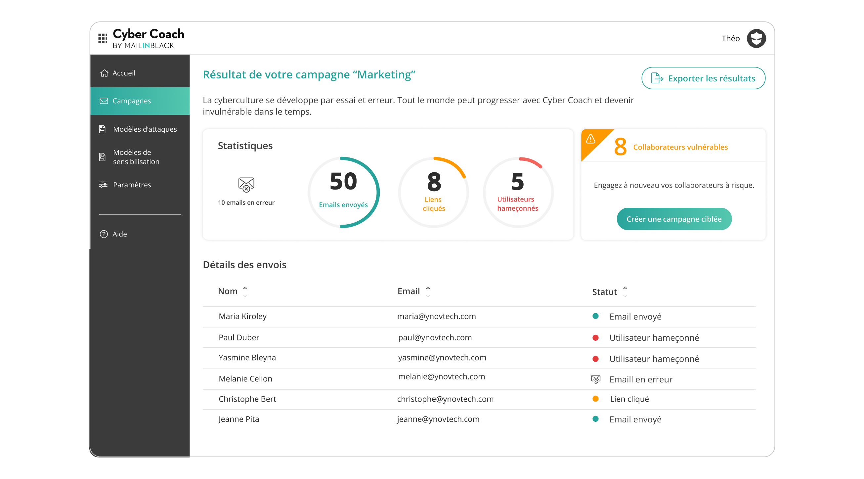Click the Théo user avatar icon
This screenshot has height=479, width=864.
[756, 39]
